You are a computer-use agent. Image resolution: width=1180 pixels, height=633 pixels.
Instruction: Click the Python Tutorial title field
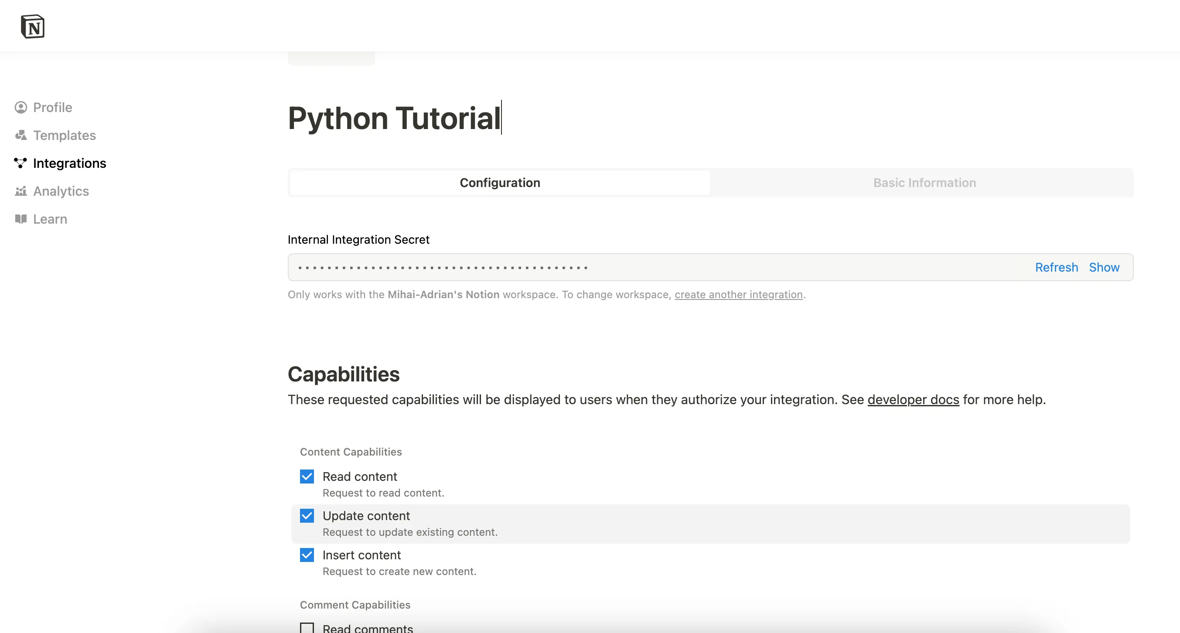[394, 118]
